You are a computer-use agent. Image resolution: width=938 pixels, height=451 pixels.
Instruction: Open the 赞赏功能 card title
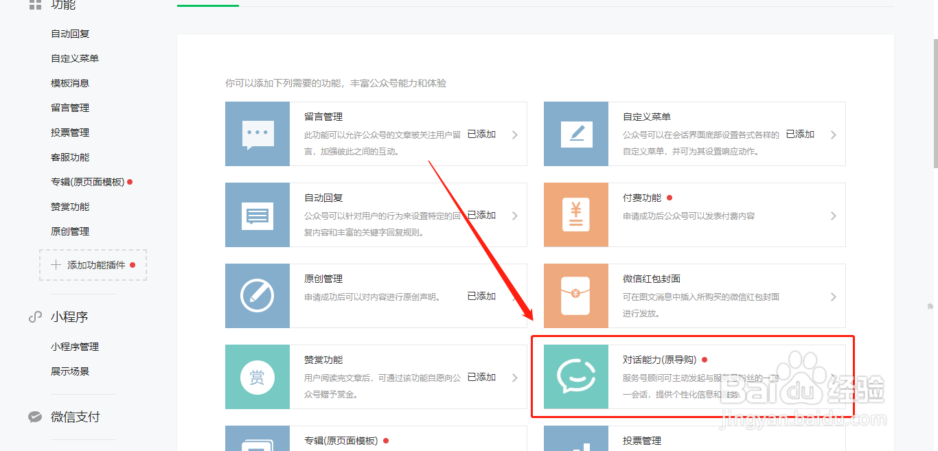tap(323, 360)
